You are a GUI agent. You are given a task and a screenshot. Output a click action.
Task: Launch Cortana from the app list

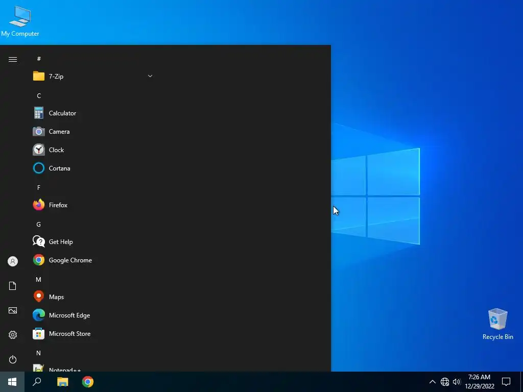(93, 168)
